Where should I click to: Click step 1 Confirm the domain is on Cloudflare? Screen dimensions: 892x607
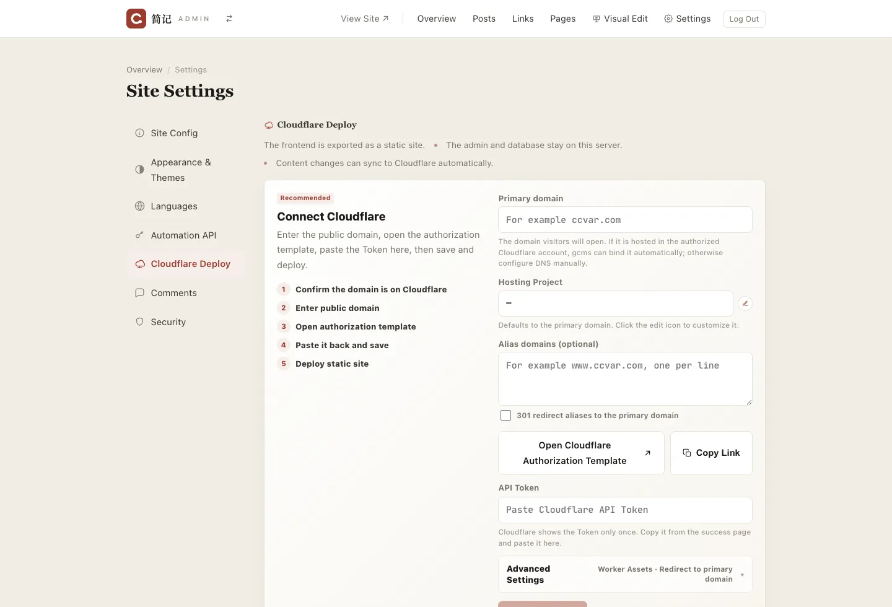(362, 289)
